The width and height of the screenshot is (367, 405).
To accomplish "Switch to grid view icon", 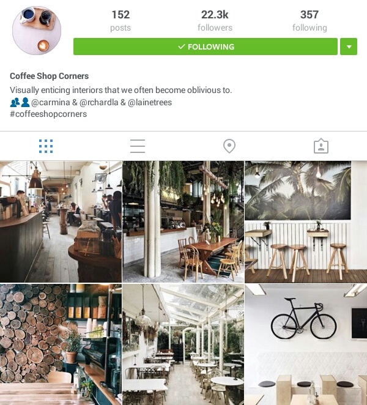I will tap(46, 146).
